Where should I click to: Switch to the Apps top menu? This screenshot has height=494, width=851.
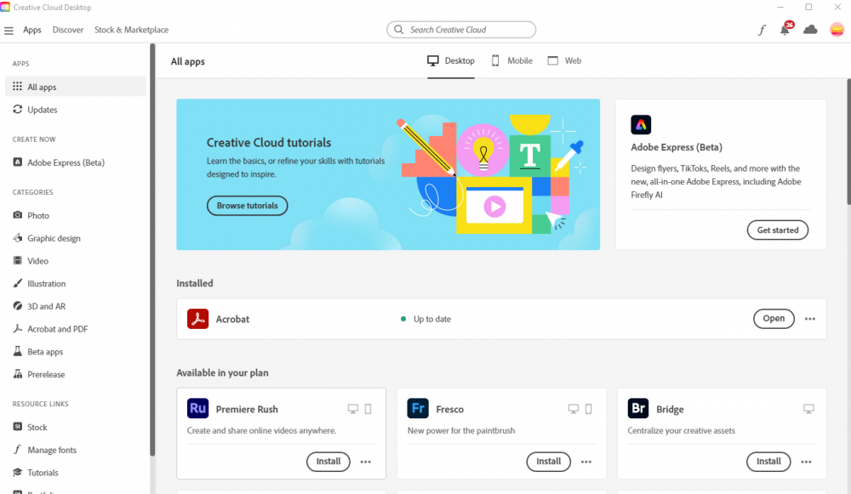click(x=32, y=30)
